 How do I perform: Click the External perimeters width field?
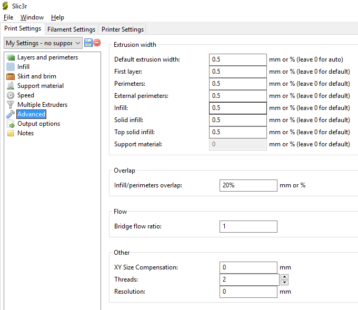click(237, 96)
